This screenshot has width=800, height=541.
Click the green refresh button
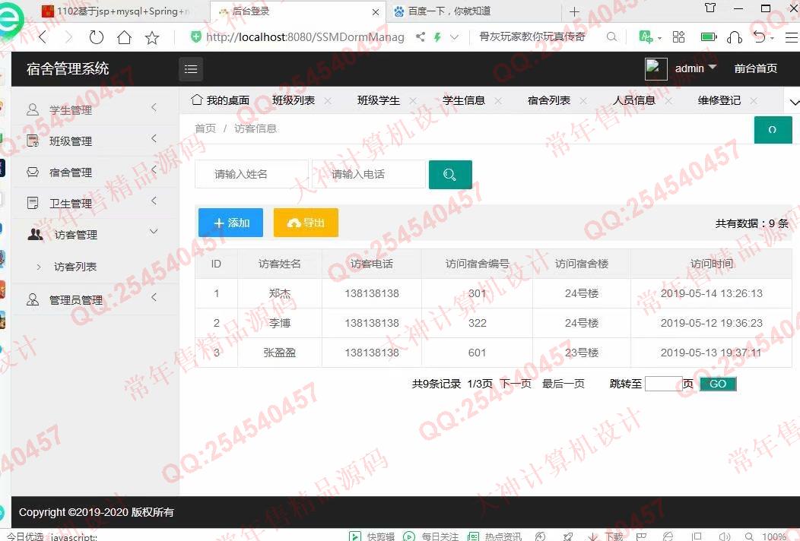click(773, 129)
